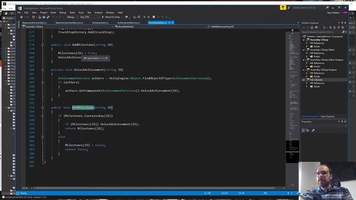Click the Attach to Unity button
Screen dimensions: 356x200
[111, 17]
